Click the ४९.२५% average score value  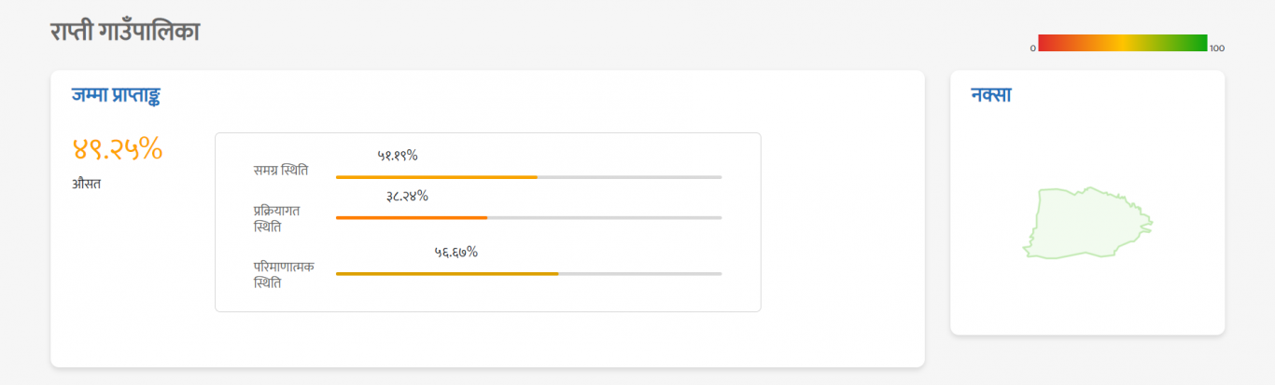[x=118, y=147]
